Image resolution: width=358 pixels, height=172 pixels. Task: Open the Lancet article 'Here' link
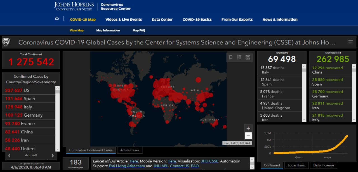pos(134,161)
